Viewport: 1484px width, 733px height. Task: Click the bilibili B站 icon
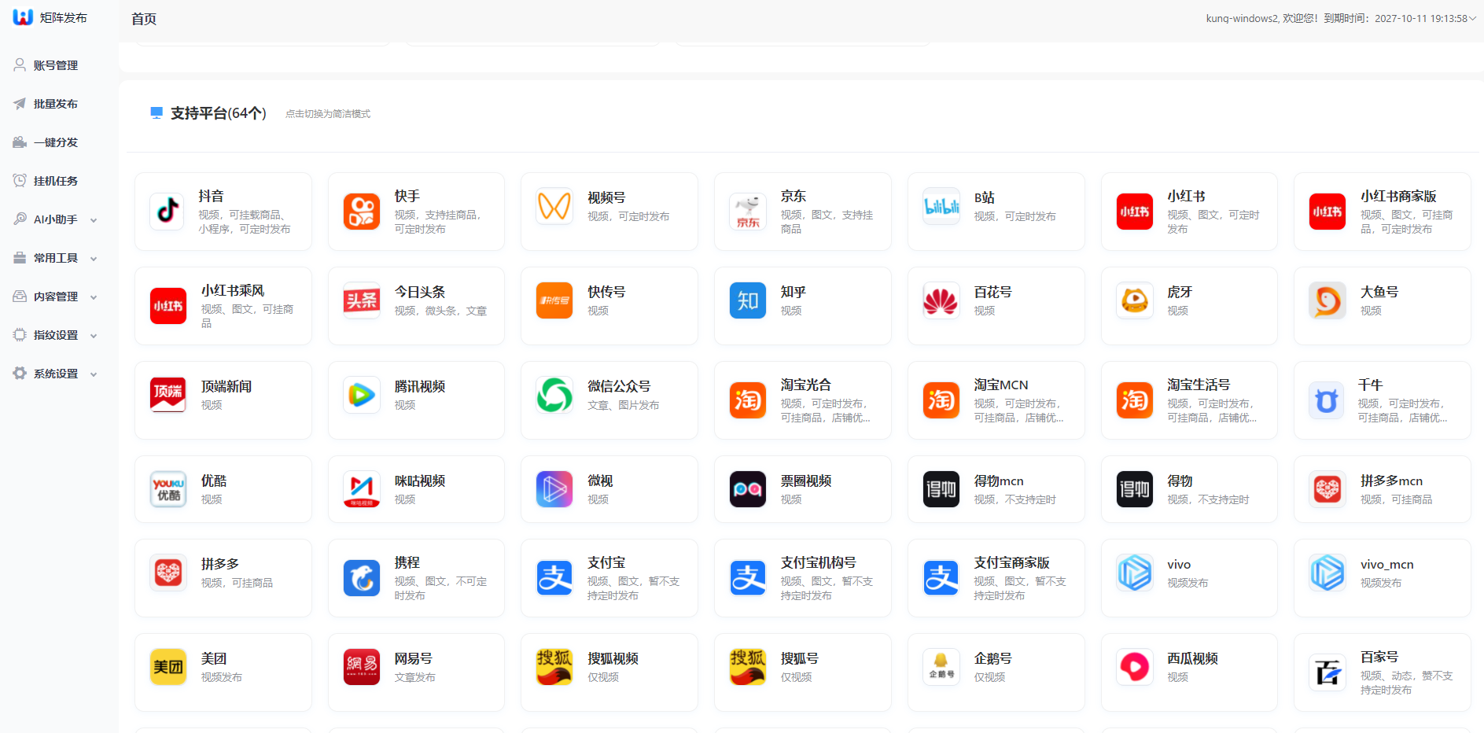coord(941,206)
